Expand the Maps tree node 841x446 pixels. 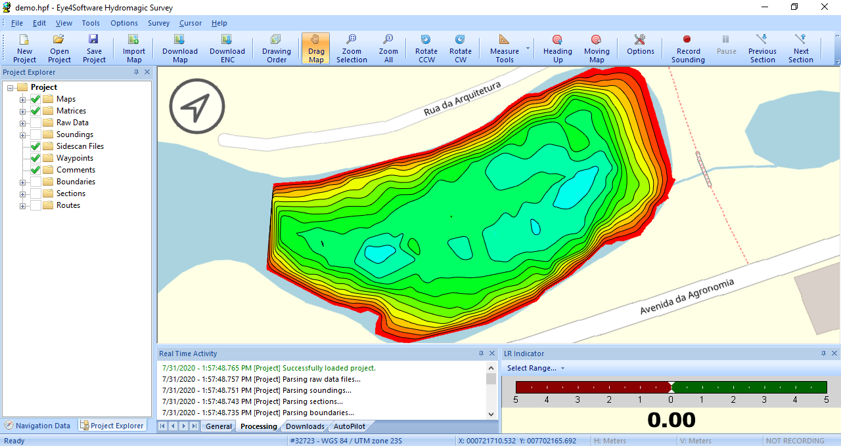22,100
